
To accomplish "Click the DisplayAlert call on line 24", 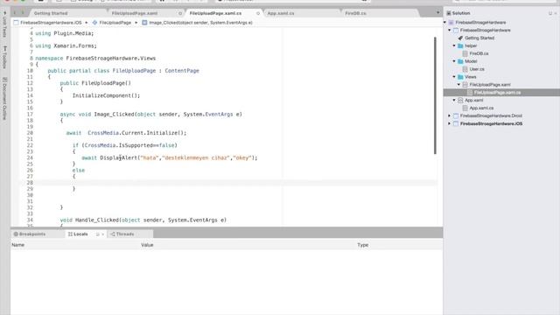I will pyautogui.click(x=119, y=157).
